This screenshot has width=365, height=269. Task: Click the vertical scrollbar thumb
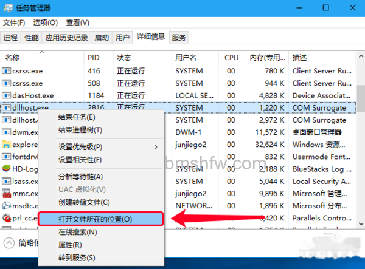pos(361,100)
